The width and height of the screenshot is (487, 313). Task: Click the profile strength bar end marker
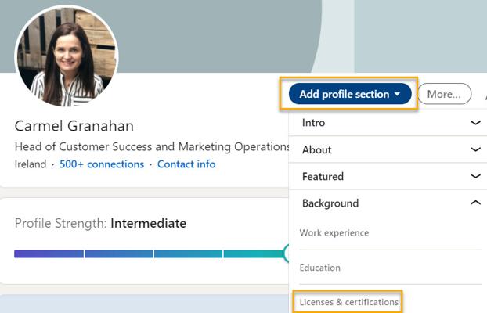[x=287, y=254]
